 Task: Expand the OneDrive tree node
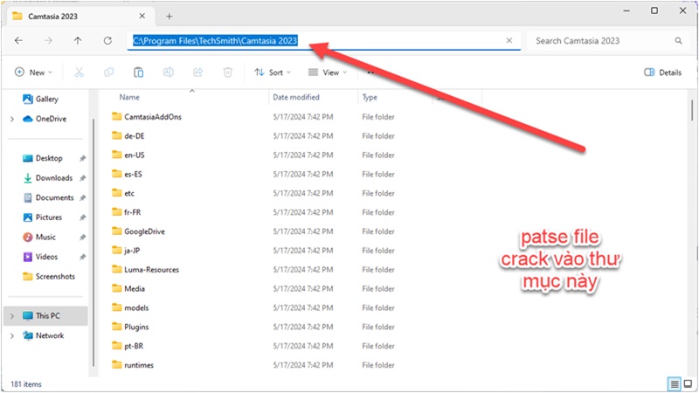click(x=10, y=119)
